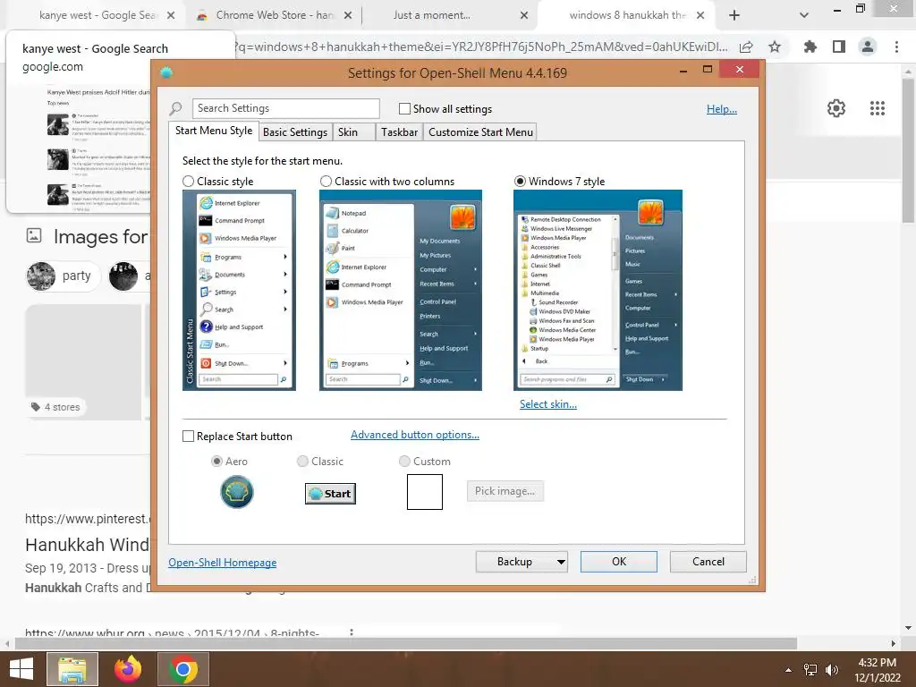Show hidden tray icons arrow
916x687 pixels.
point(789,670)
